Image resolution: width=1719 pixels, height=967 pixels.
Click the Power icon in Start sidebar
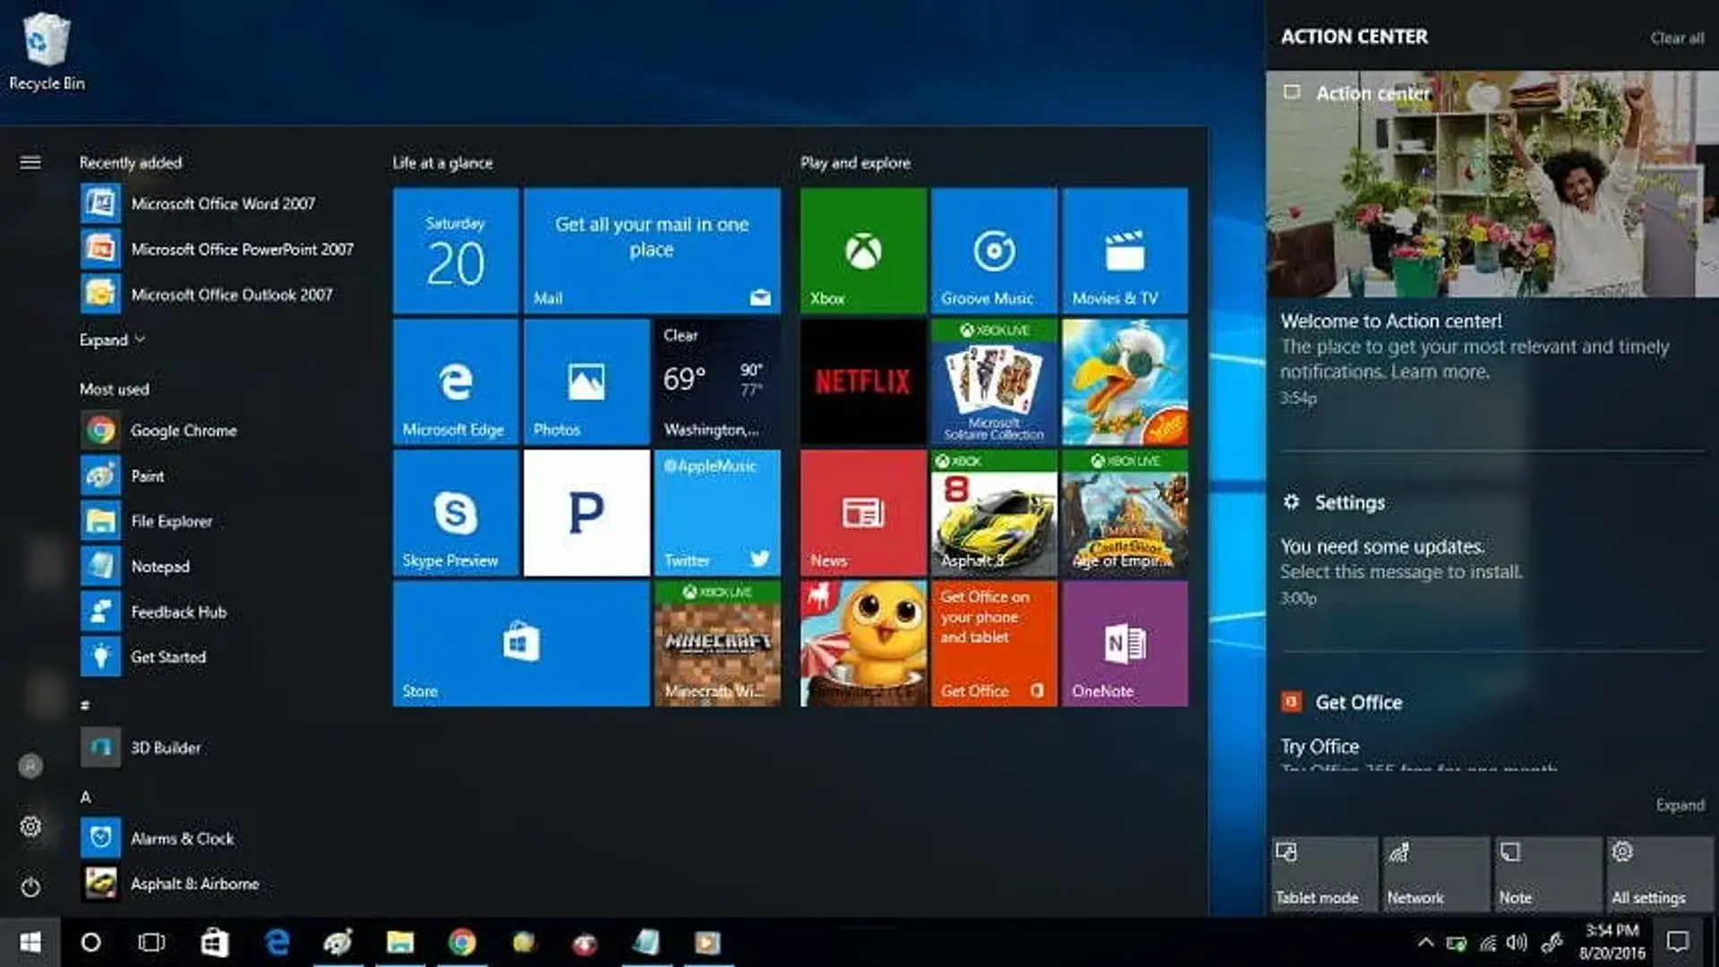tap(30, 887)
